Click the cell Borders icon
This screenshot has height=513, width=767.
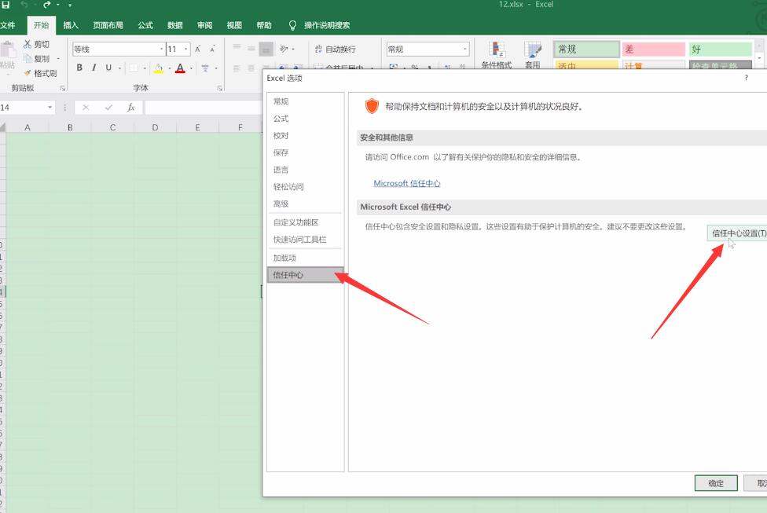click(x=134, y=68)
